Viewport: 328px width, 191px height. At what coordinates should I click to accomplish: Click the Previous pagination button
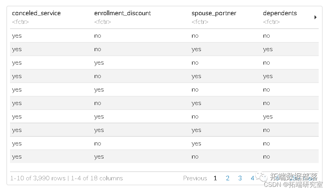tap(195, 178)
